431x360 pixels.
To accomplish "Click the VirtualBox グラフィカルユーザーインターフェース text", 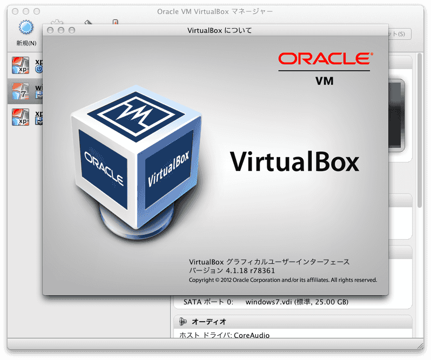I will click(269, 262).
